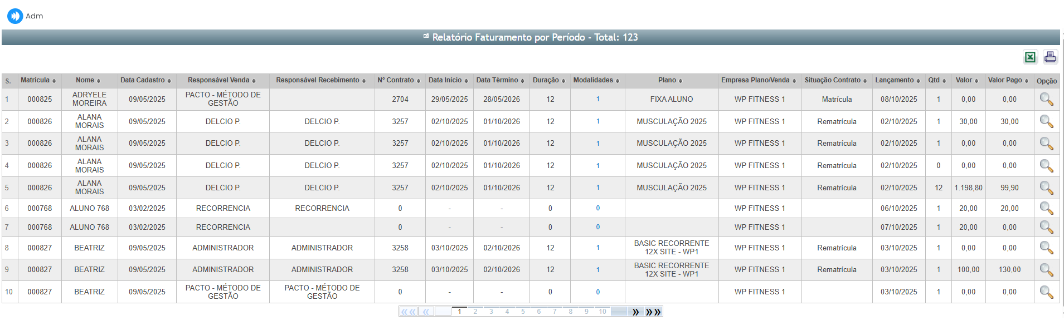The image size is (1064, 335).
Task: Jump to page 10 in paginator
Action: [603, 312]
